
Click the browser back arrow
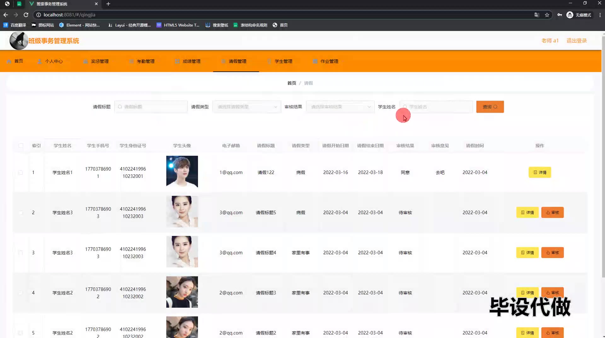[6, 15]
